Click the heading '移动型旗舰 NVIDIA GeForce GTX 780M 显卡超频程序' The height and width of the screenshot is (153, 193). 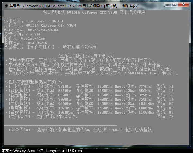pos(94,12)
